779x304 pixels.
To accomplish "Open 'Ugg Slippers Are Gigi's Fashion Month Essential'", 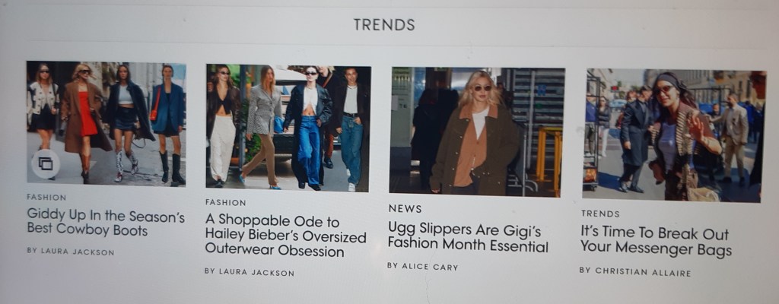I will coord(468,237).
